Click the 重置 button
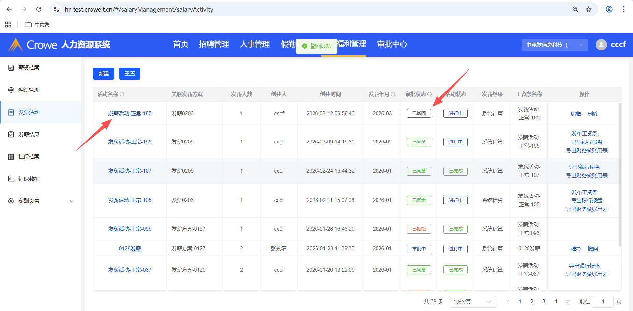Viewport: 633px width, 311px height. [130, 74]
